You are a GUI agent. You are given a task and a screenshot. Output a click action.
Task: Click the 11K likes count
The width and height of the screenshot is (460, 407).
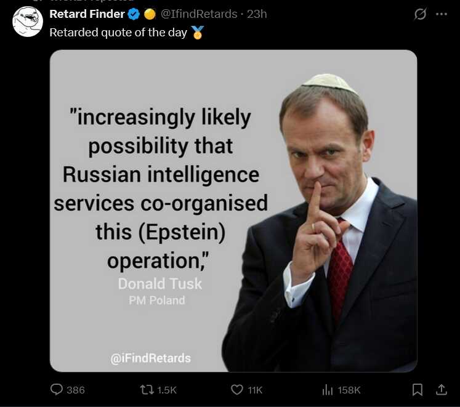coord(255,390)
